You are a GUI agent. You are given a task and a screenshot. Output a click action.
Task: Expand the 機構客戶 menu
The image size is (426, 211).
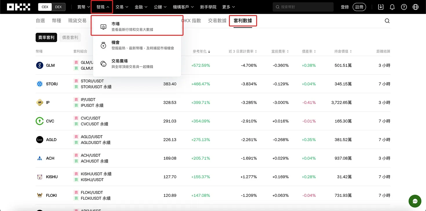click(x=183, y=7)
